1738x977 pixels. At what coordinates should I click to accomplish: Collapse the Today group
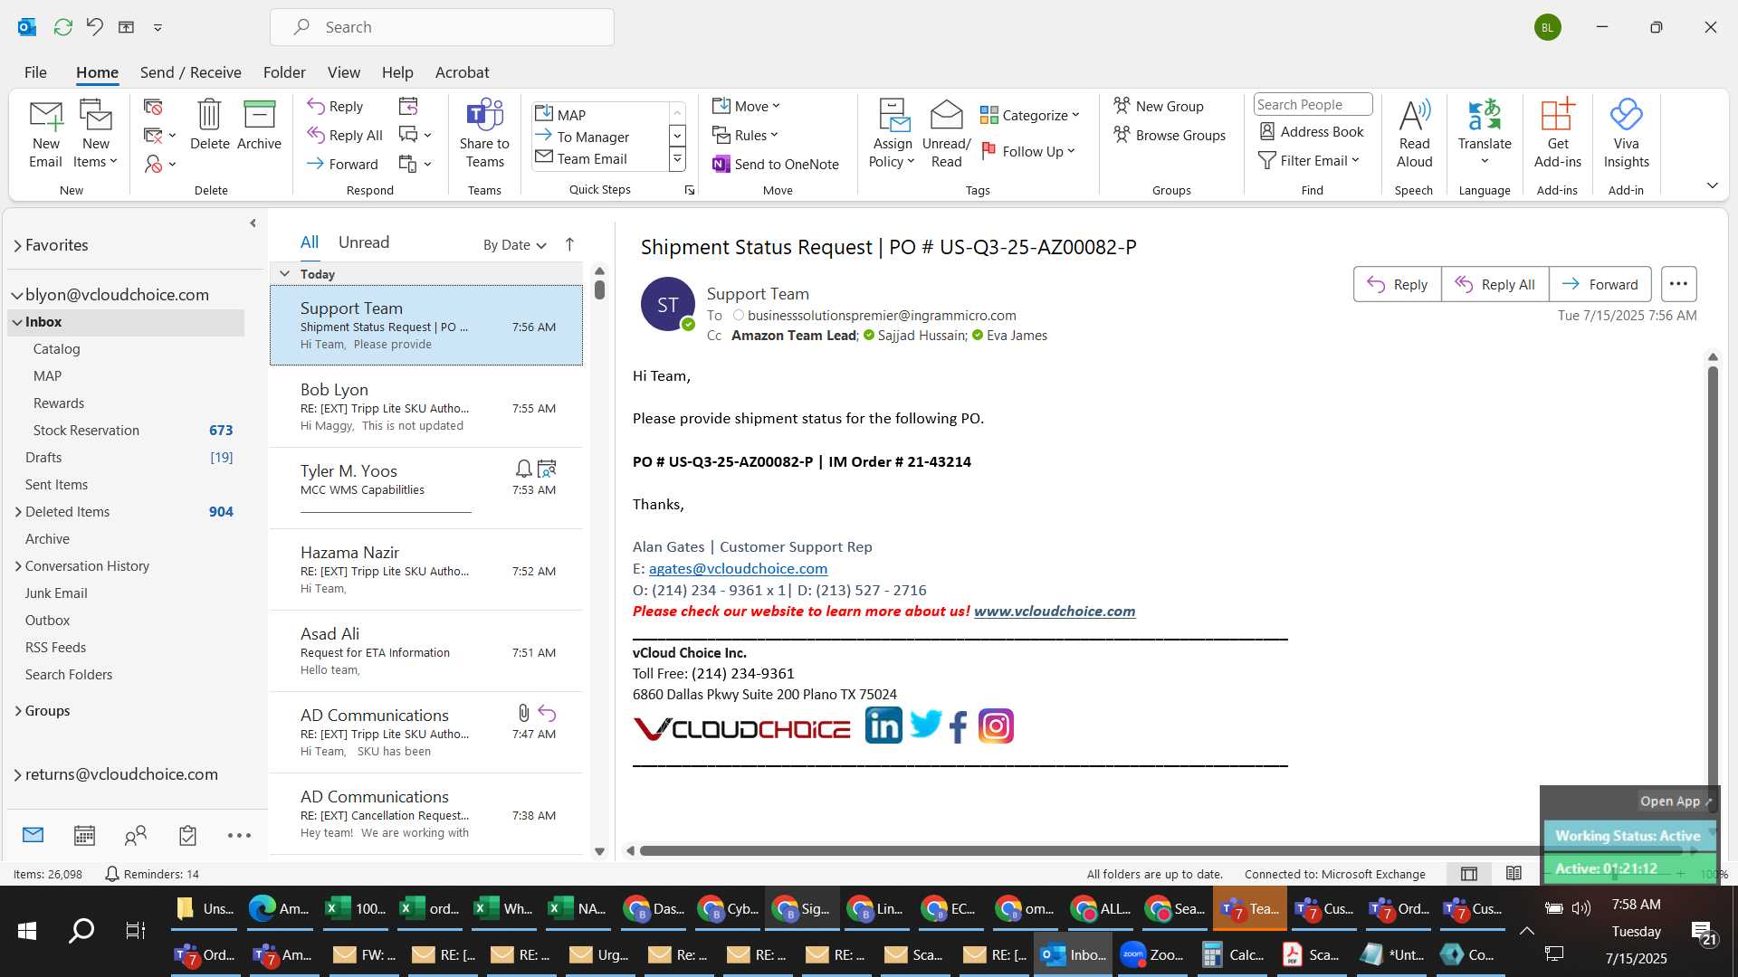coord(284,273)
